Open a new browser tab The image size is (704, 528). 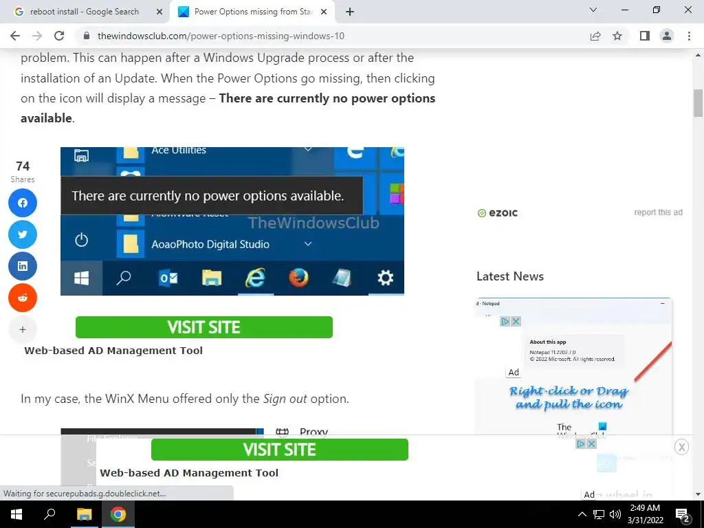pos(350,12)
